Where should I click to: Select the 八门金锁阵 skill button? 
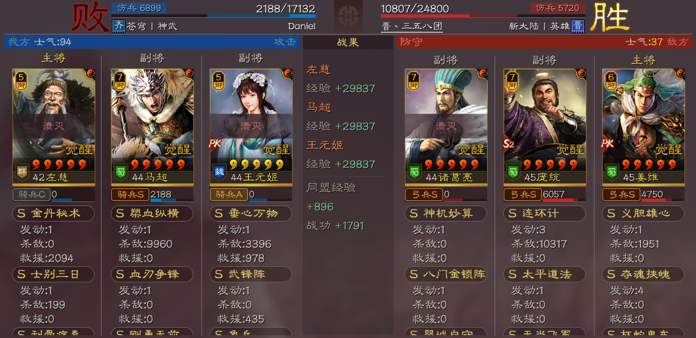point(446,274)
